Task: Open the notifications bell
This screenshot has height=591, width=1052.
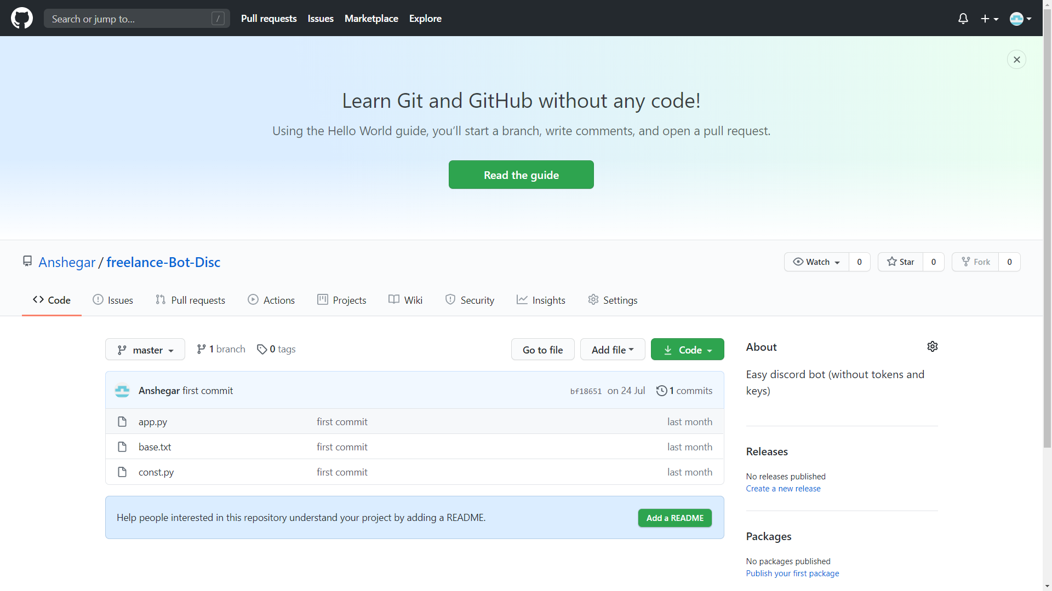Action: tap(963, 19)
